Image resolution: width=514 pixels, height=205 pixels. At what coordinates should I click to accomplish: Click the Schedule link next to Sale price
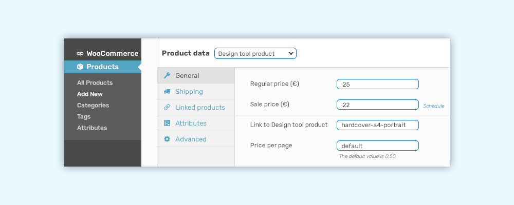click(434, 106)
